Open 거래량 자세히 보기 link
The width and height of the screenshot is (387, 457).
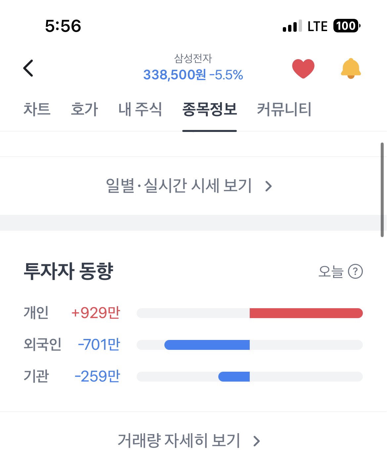(189, 440)
